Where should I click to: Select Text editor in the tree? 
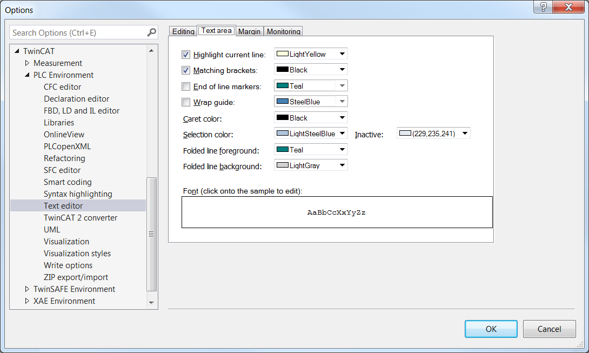click(63, 205)
